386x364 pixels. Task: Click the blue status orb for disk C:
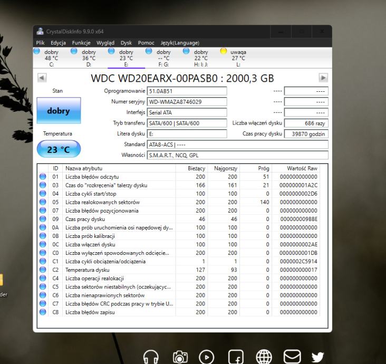click(36, 51)
